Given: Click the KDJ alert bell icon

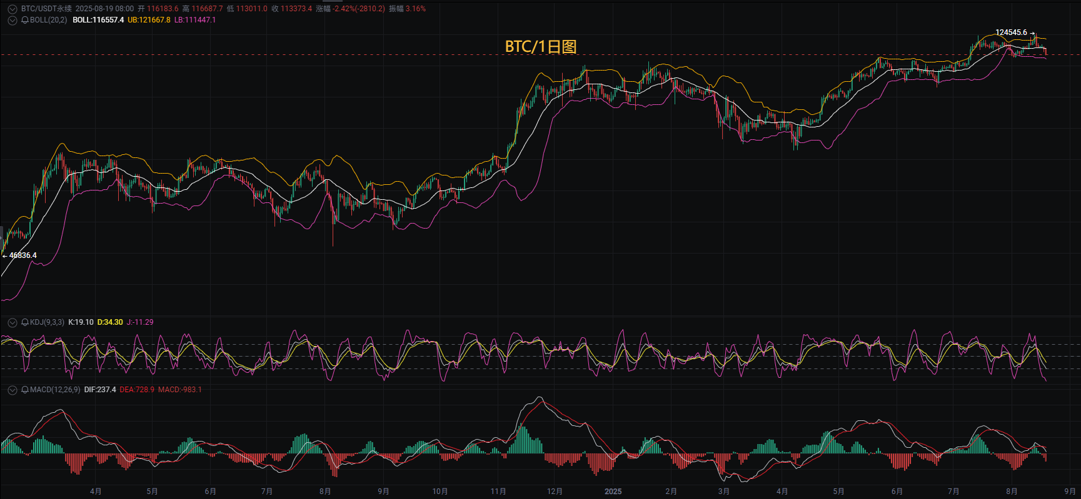Looking at the screenshot, I should tap(25, 322).
